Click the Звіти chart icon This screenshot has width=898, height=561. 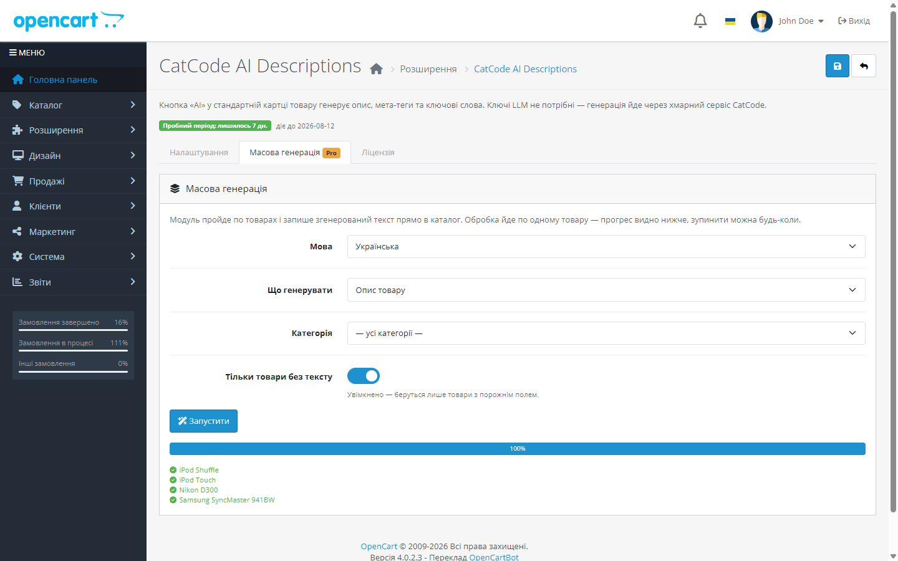click(17, 282)
